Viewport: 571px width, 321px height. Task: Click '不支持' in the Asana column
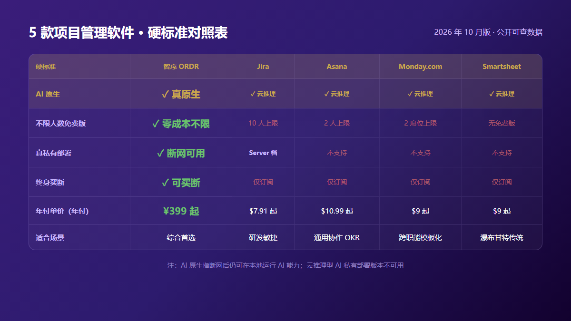coord(337,153)
